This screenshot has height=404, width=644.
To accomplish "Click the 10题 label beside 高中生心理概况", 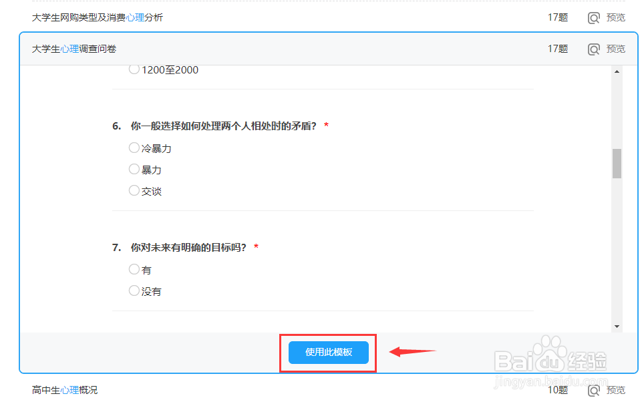I will pos(557,390).
